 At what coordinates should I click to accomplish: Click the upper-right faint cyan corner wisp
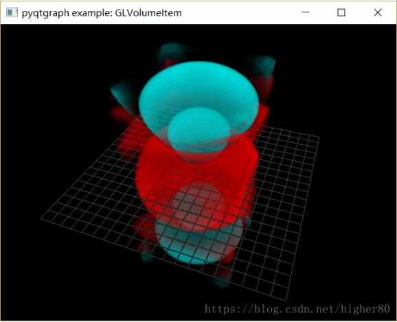263,65
